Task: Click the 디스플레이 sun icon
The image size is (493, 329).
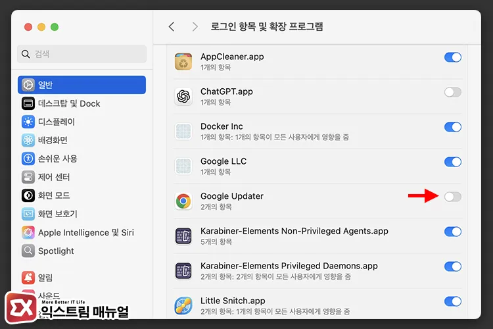Action: point(28,122)
